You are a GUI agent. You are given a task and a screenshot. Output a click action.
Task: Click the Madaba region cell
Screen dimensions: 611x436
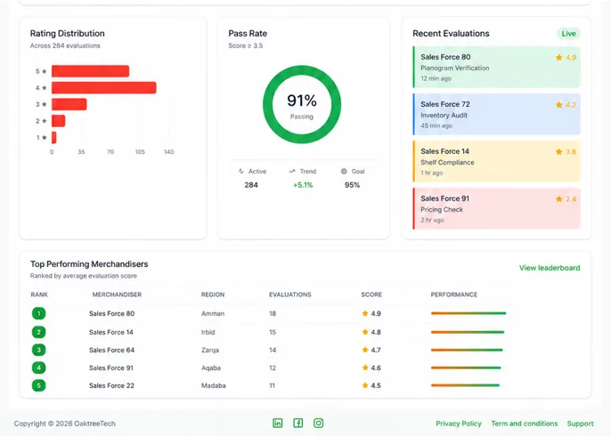[x=214, y=385]
